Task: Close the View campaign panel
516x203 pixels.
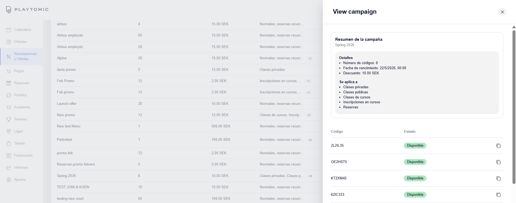Action: coord(502,12)
